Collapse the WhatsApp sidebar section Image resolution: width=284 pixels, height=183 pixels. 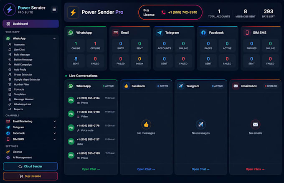55,38
